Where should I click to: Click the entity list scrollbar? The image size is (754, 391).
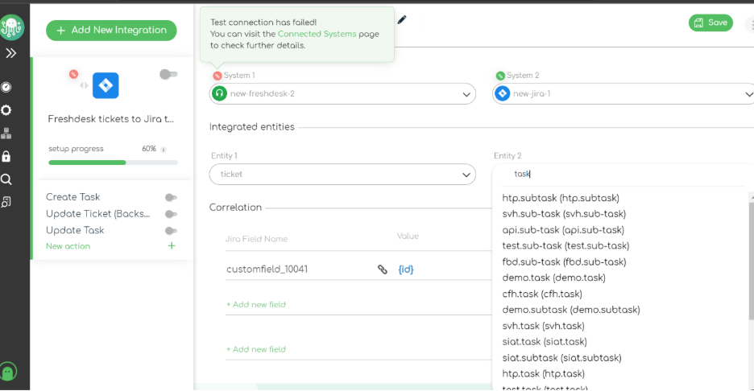click(751, 261)
